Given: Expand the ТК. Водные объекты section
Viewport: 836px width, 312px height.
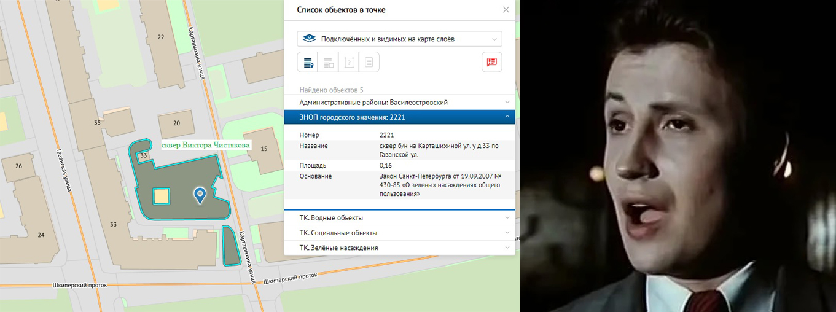Looking at the screenshot, I should click(x=399, y=218).
